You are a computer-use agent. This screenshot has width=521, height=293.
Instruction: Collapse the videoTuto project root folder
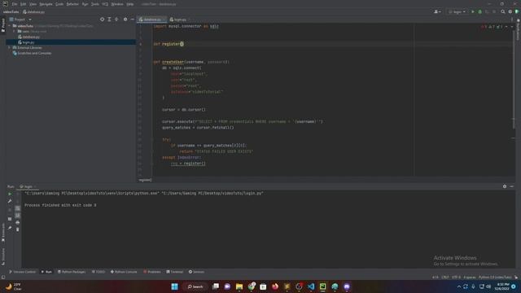click(9, 25)
